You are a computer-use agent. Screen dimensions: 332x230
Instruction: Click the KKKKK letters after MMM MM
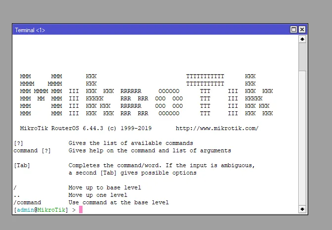[x=95, y=98]
